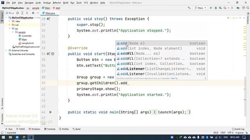Image resolution: width=250 pixels, height=140 pixels.
Task: Select the Main.java editor tab
Action: coord(50,13)
